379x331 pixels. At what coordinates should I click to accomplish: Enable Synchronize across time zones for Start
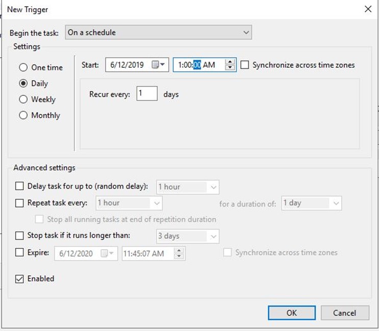[x=245, y=65]
